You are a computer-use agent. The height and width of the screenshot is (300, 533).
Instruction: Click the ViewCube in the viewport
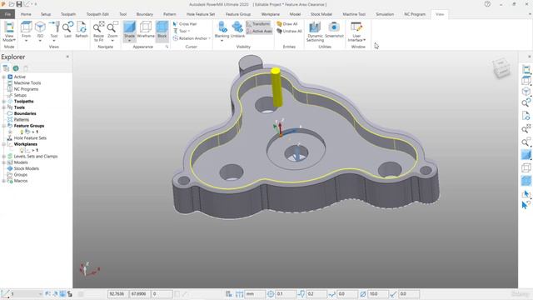point(501,67)
